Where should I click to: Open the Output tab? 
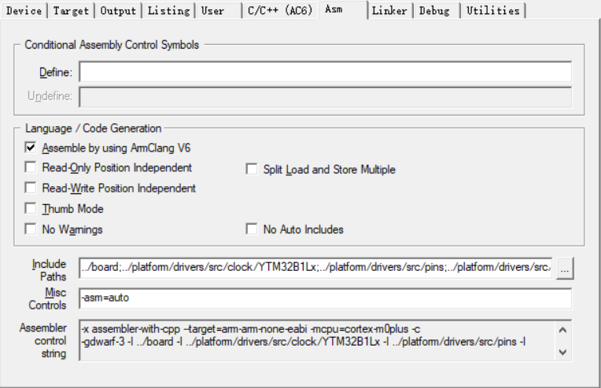pos(120,11)
